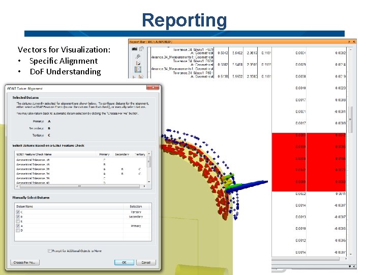Select the Geometrical Tolerance.19 row

[x=81, y=164]
